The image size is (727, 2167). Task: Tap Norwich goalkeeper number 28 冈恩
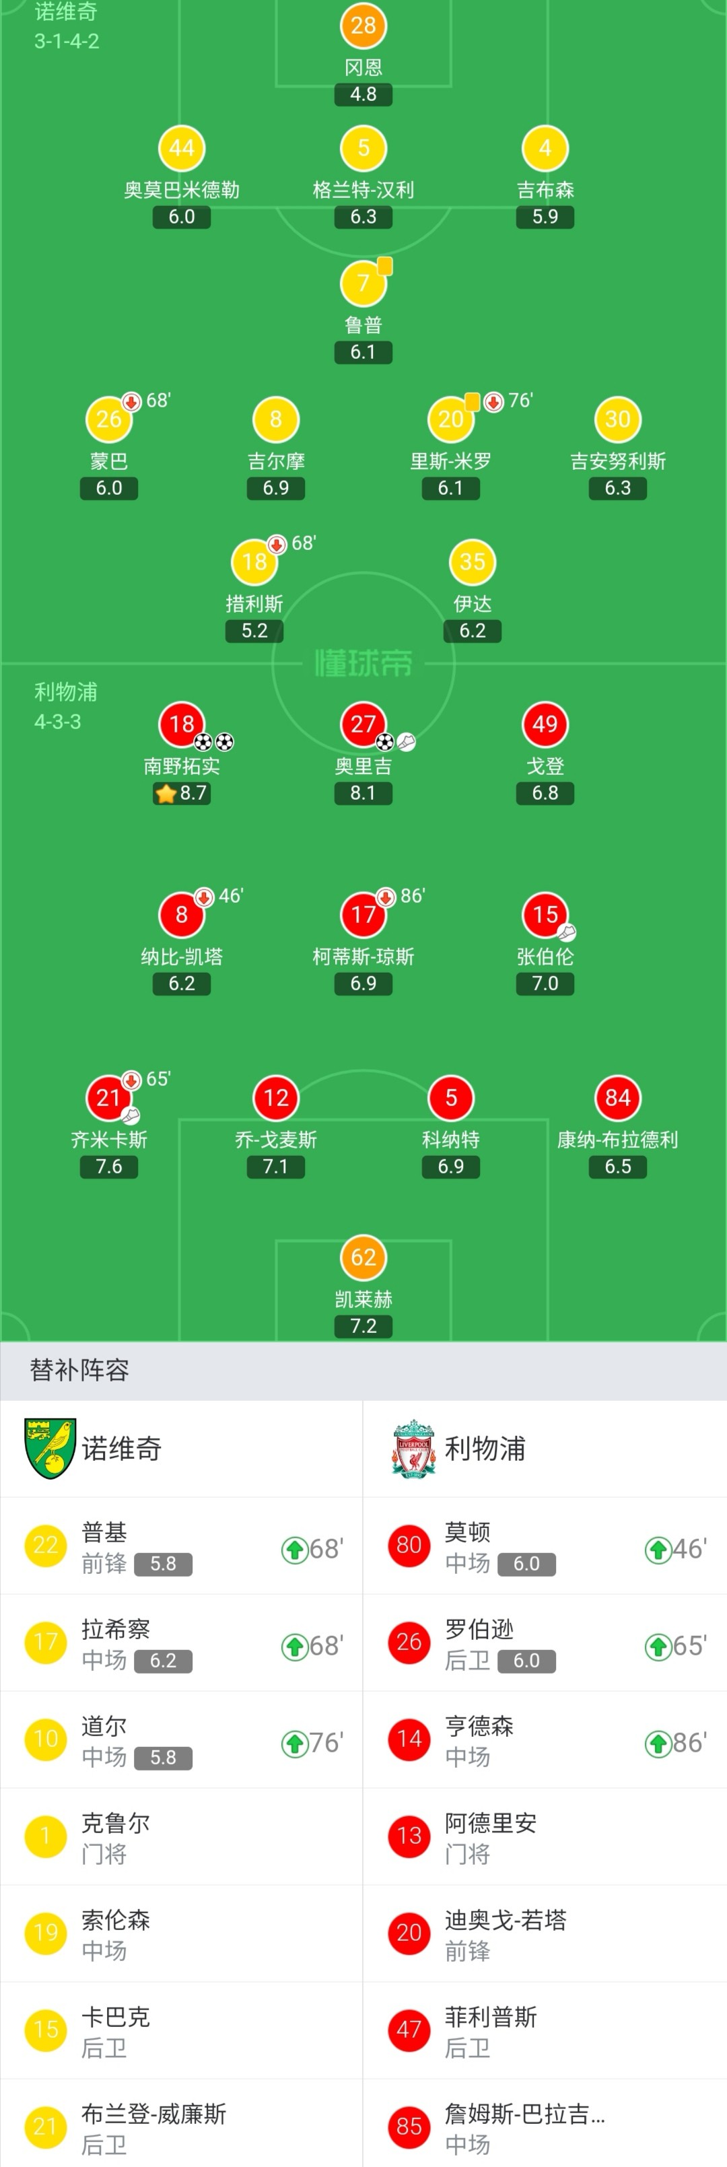363,25
